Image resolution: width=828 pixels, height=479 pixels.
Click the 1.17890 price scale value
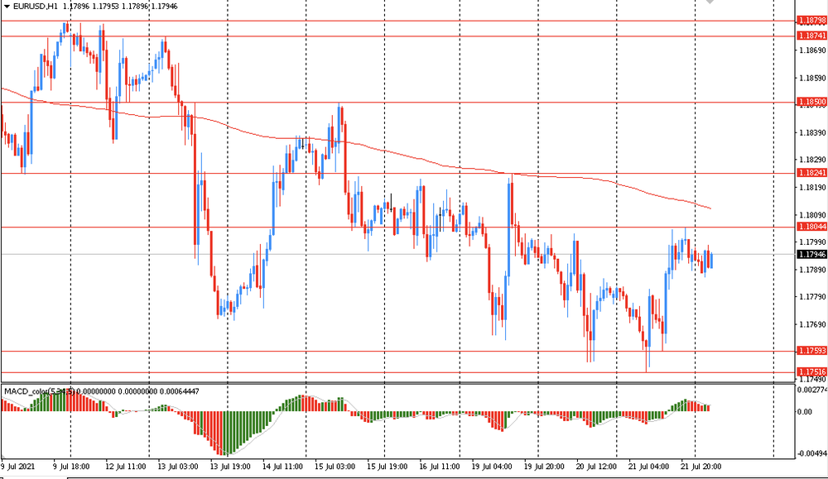coord(813,270)
